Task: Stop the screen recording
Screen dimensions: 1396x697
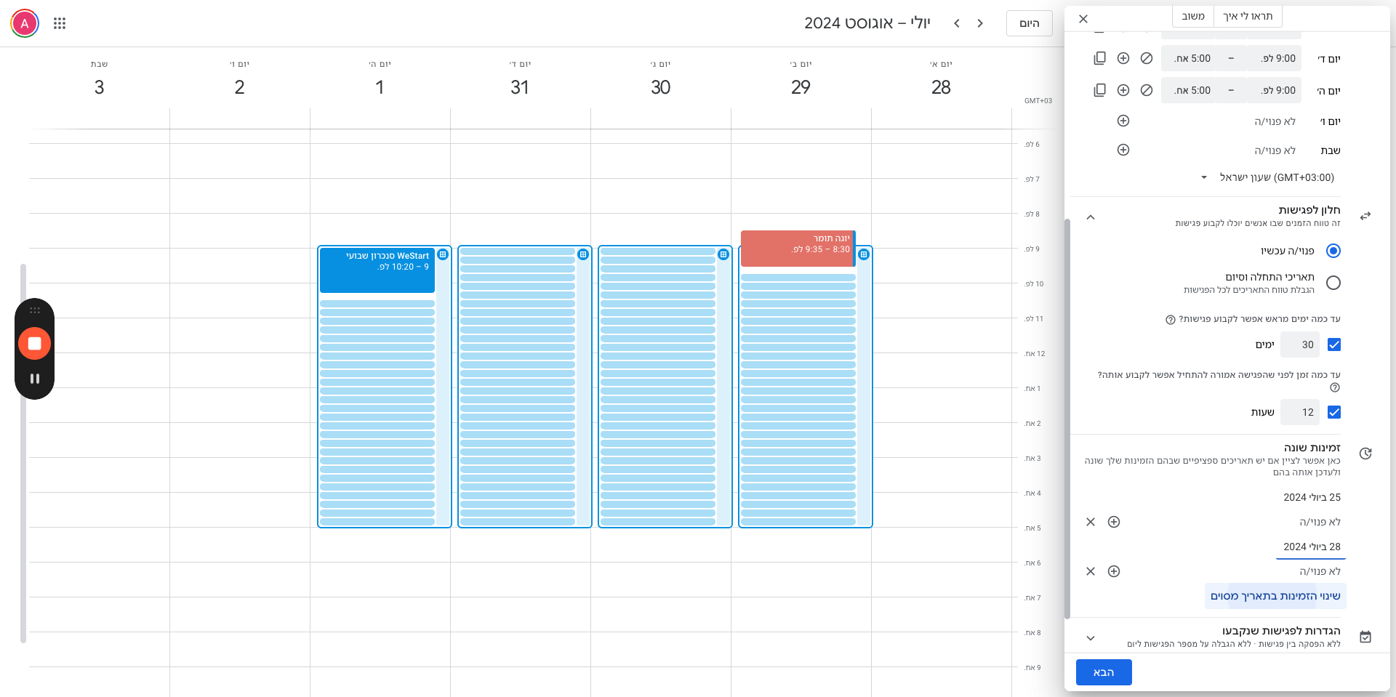Action: point(34,343)
